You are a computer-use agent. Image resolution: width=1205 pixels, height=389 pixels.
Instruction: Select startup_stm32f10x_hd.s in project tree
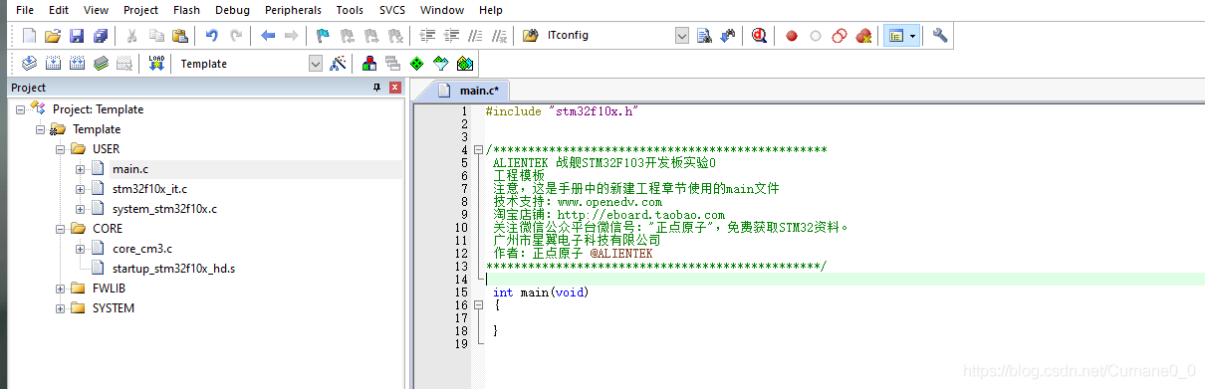coord(173,269)
